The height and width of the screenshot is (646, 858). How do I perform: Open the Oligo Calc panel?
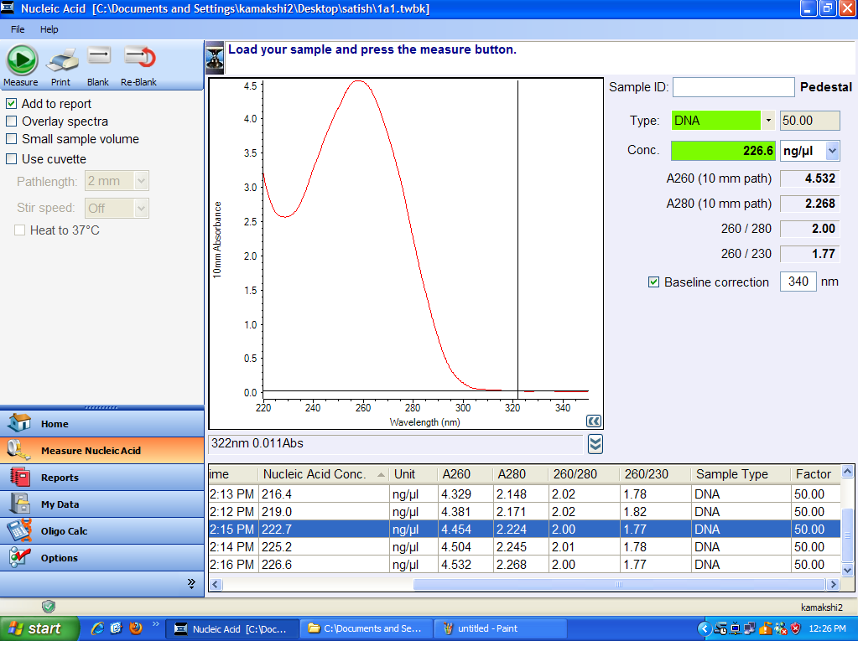pos(64,531)
